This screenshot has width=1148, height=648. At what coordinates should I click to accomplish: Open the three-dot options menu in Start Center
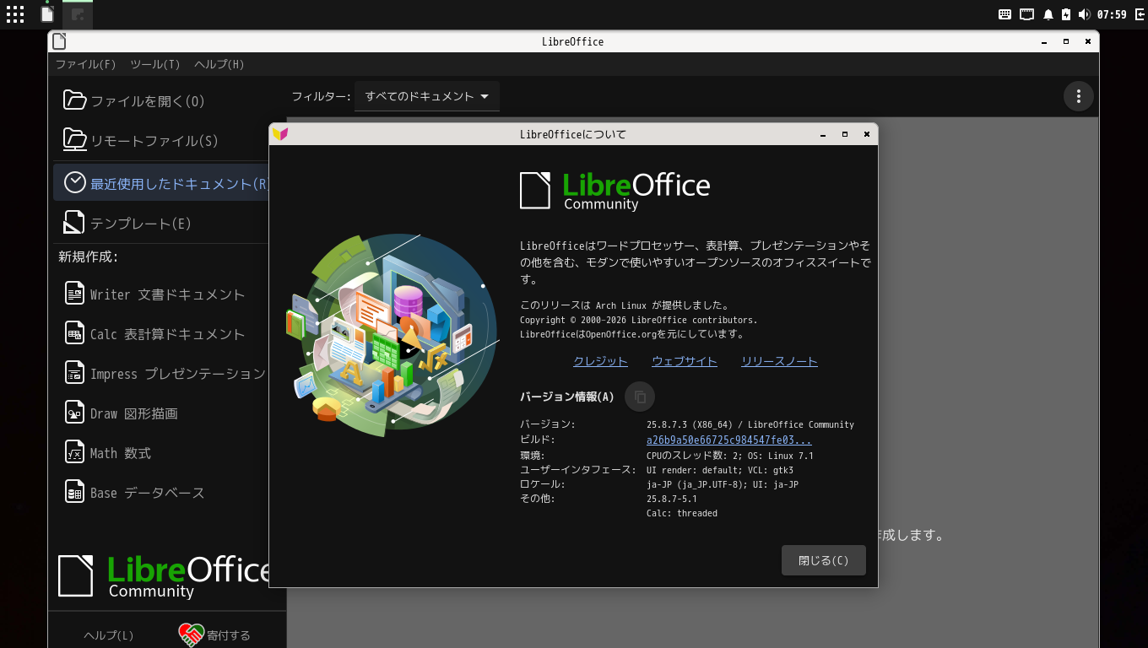click(1078, 96)
